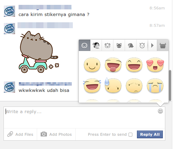Screen dimensions: 173x149
Task: Send the crying face sticker
Action: (x=155, y=86)
